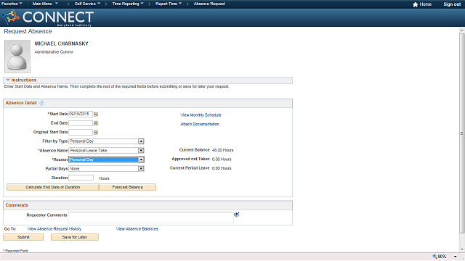The width and height of the screenshot is (465, 261).
Task: Collapse the Instructions section
Action: pos(8,80)
